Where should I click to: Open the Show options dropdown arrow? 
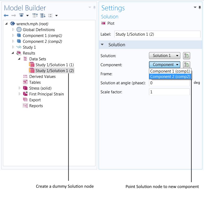click(27, 16)
